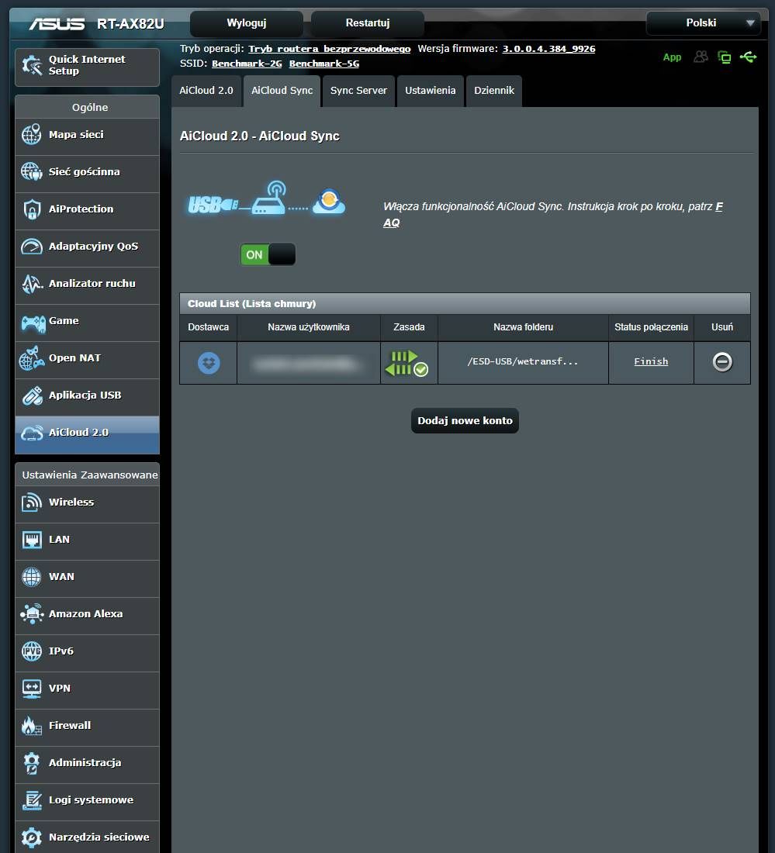The width and height of the screenshot is (775, 853).
Task: Click the Analizator ruchu icon
Action: coord(32,283)
